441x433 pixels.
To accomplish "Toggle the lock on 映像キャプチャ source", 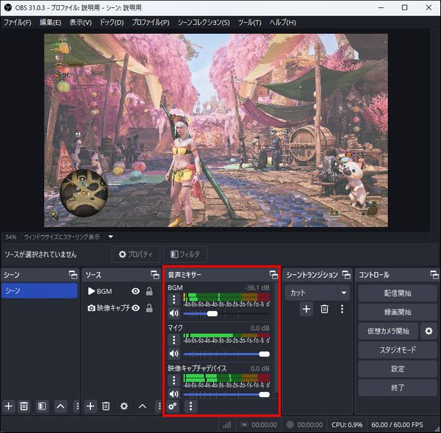I will click(149, 308).
